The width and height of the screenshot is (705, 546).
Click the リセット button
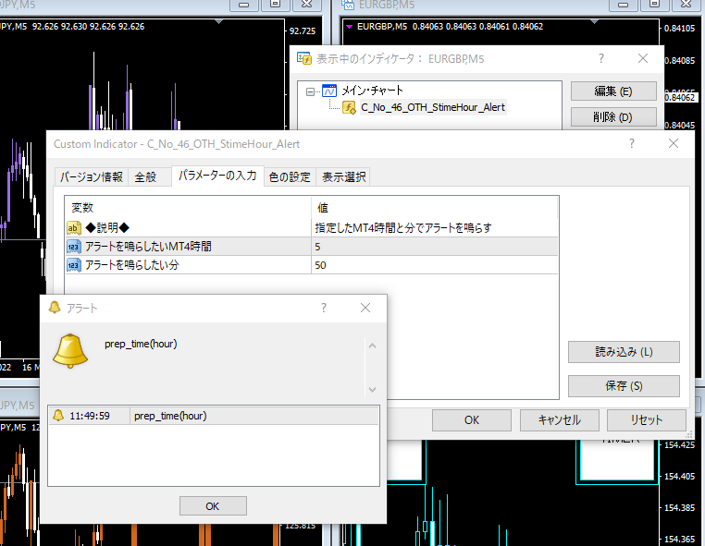point(647,419)
